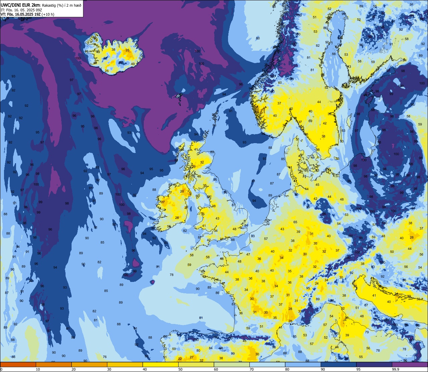Click the 'Rakastig (%) í 2 m hæð' subtitle

click(62, 5)
